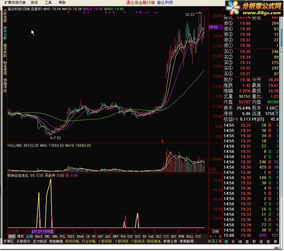
Task: Click the 0 reset button by the indicator bar
Action: tap(220, 236)
